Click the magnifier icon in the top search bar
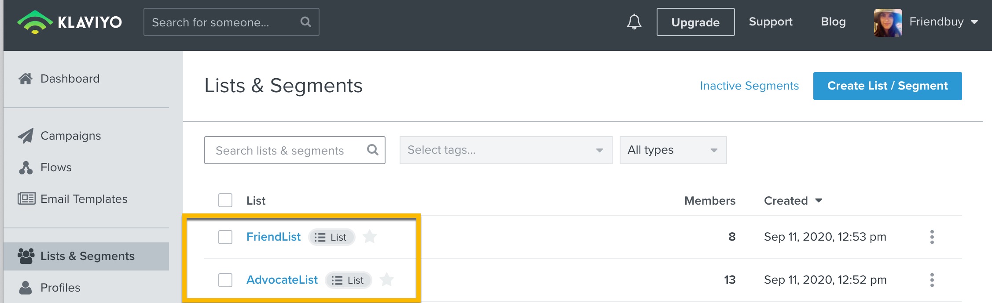Screen dimensions: 992x303 point(305,22)
